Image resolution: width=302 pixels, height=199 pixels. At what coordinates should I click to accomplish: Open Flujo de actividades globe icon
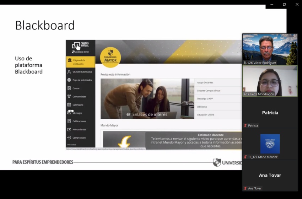pyautogui.click(x=69, y=80)
